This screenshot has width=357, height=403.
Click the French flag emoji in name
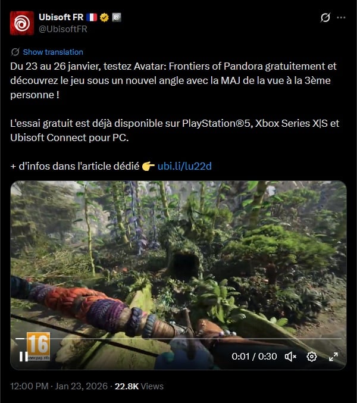pos(92,17)
